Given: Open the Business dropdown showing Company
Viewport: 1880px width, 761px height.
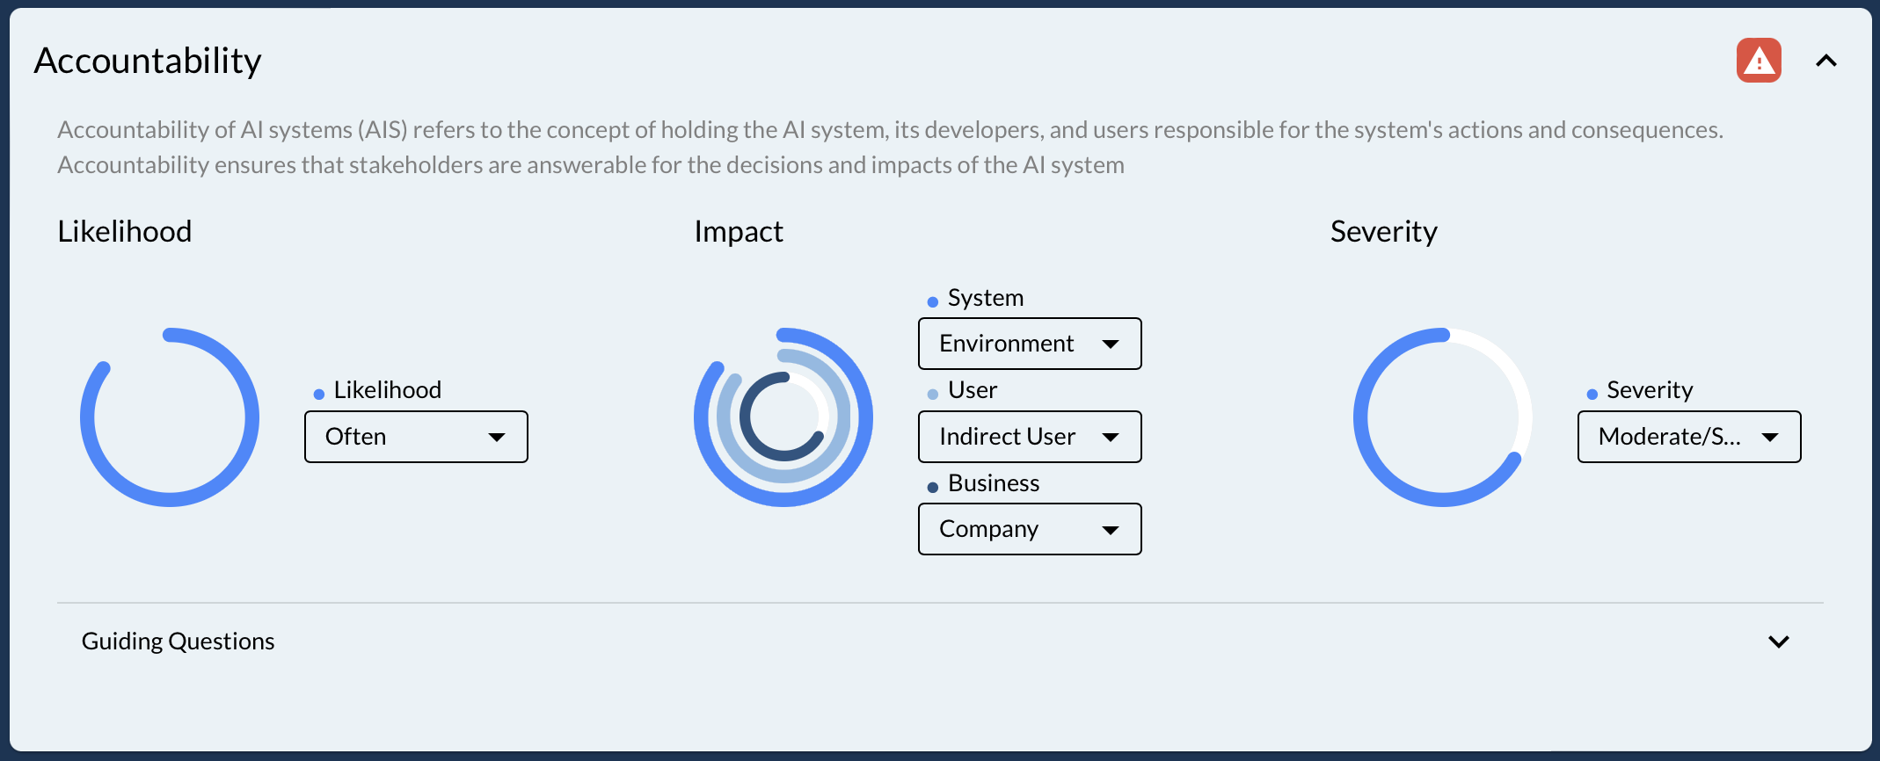Looking at the screenshot, I should point(1029,529).
